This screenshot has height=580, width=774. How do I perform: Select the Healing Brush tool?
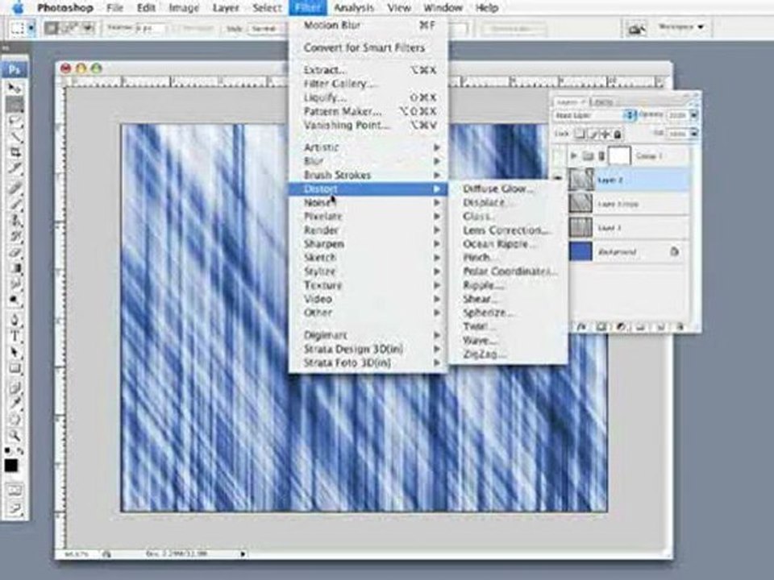pos(15,188)
